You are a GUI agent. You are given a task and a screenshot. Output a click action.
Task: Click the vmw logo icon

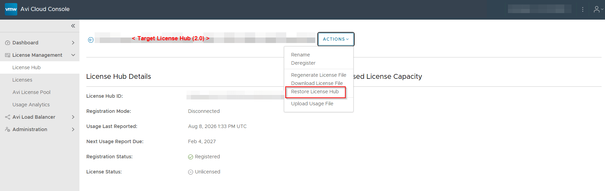pyautogui.click(x=11, y=9)
